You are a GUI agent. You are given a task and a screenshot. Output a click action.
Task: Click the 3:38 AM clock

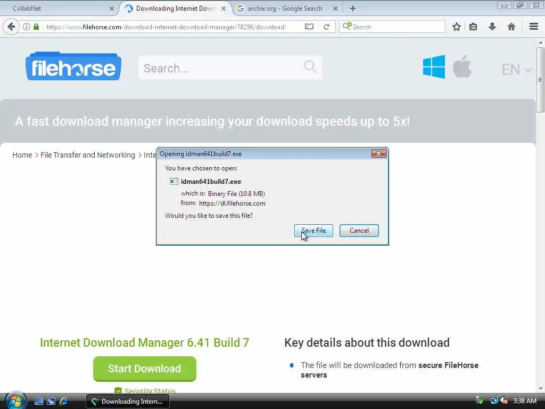pyautogui.click(x=524, y=401)
